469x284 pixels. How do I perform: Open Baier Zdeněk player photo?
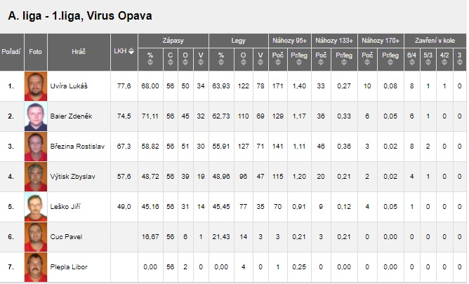36,116
